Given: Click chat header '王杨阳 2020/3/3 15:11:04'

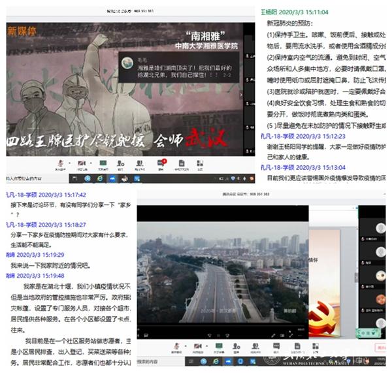Looking at the screenshot, I should pyautogui.click(x=295, y=12).
